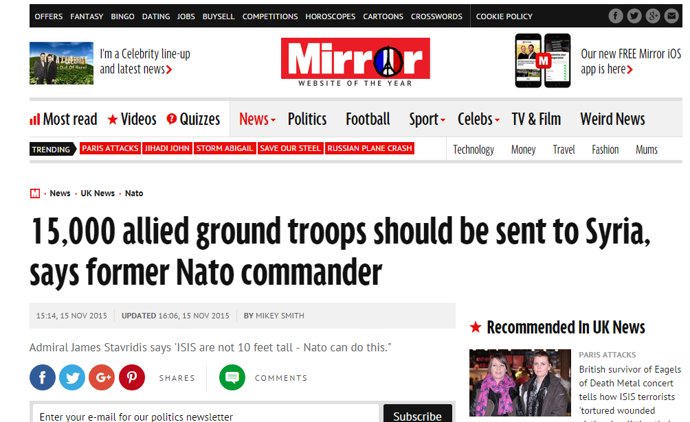Viewport: 690px width, 422px height.
Task: Click the Twitter icon in top bar
Action: tap(634, 16)
